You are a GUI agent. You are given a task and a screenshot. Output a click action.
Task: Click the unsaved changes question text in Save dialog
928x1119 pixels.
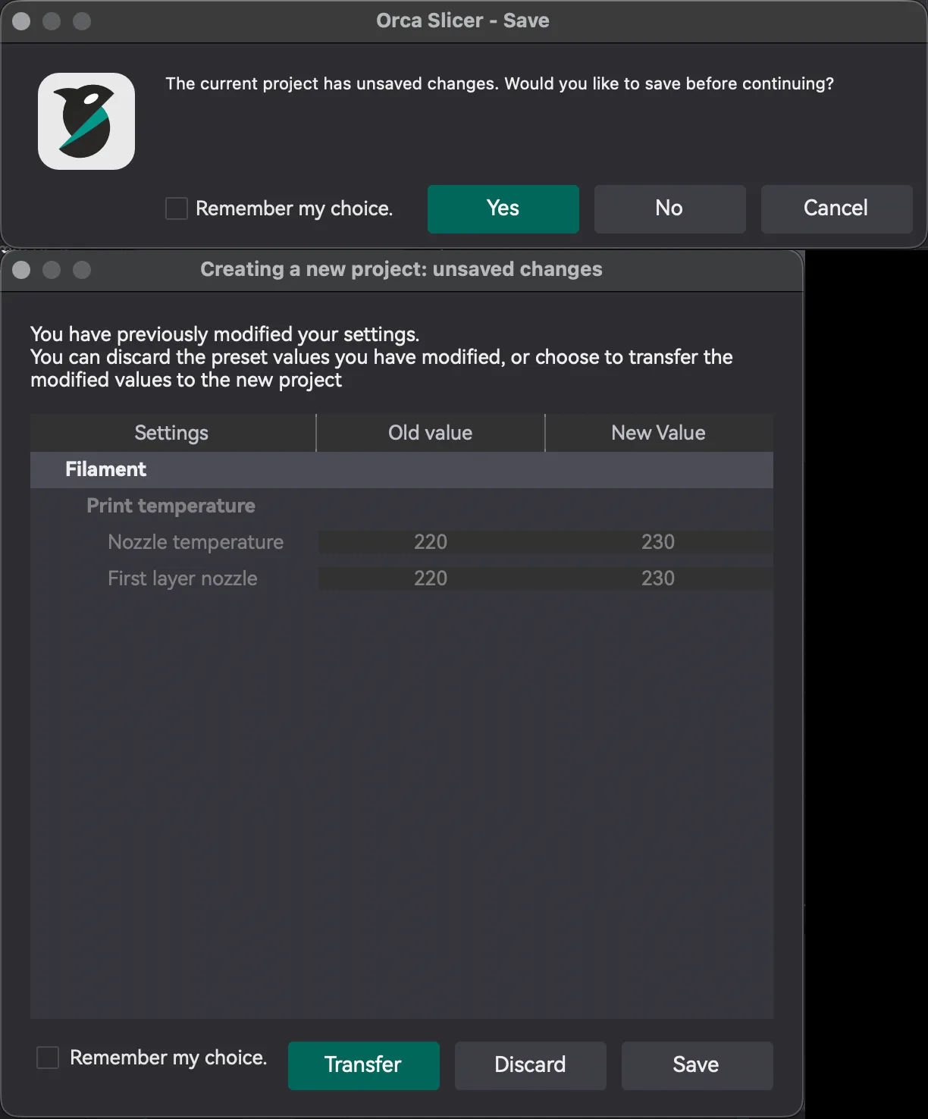tap(500, 84)
